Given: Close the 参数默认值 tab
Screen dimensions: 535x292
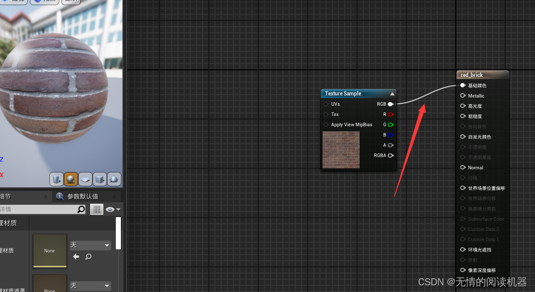Looking at the screenshot, I should click(114, 197).
